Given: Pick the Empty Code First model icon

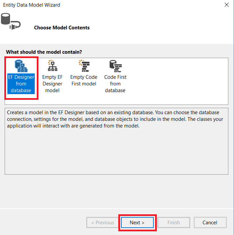Looking at the screenshot, I should point(84,66).
